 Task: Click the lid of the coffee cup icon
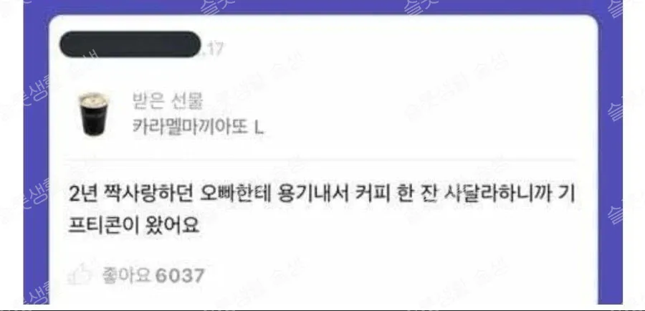click(x=93, y=98)
